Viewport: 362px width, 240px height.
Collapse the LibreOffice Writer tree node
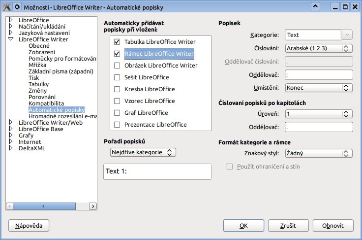[x=11, y=39]
